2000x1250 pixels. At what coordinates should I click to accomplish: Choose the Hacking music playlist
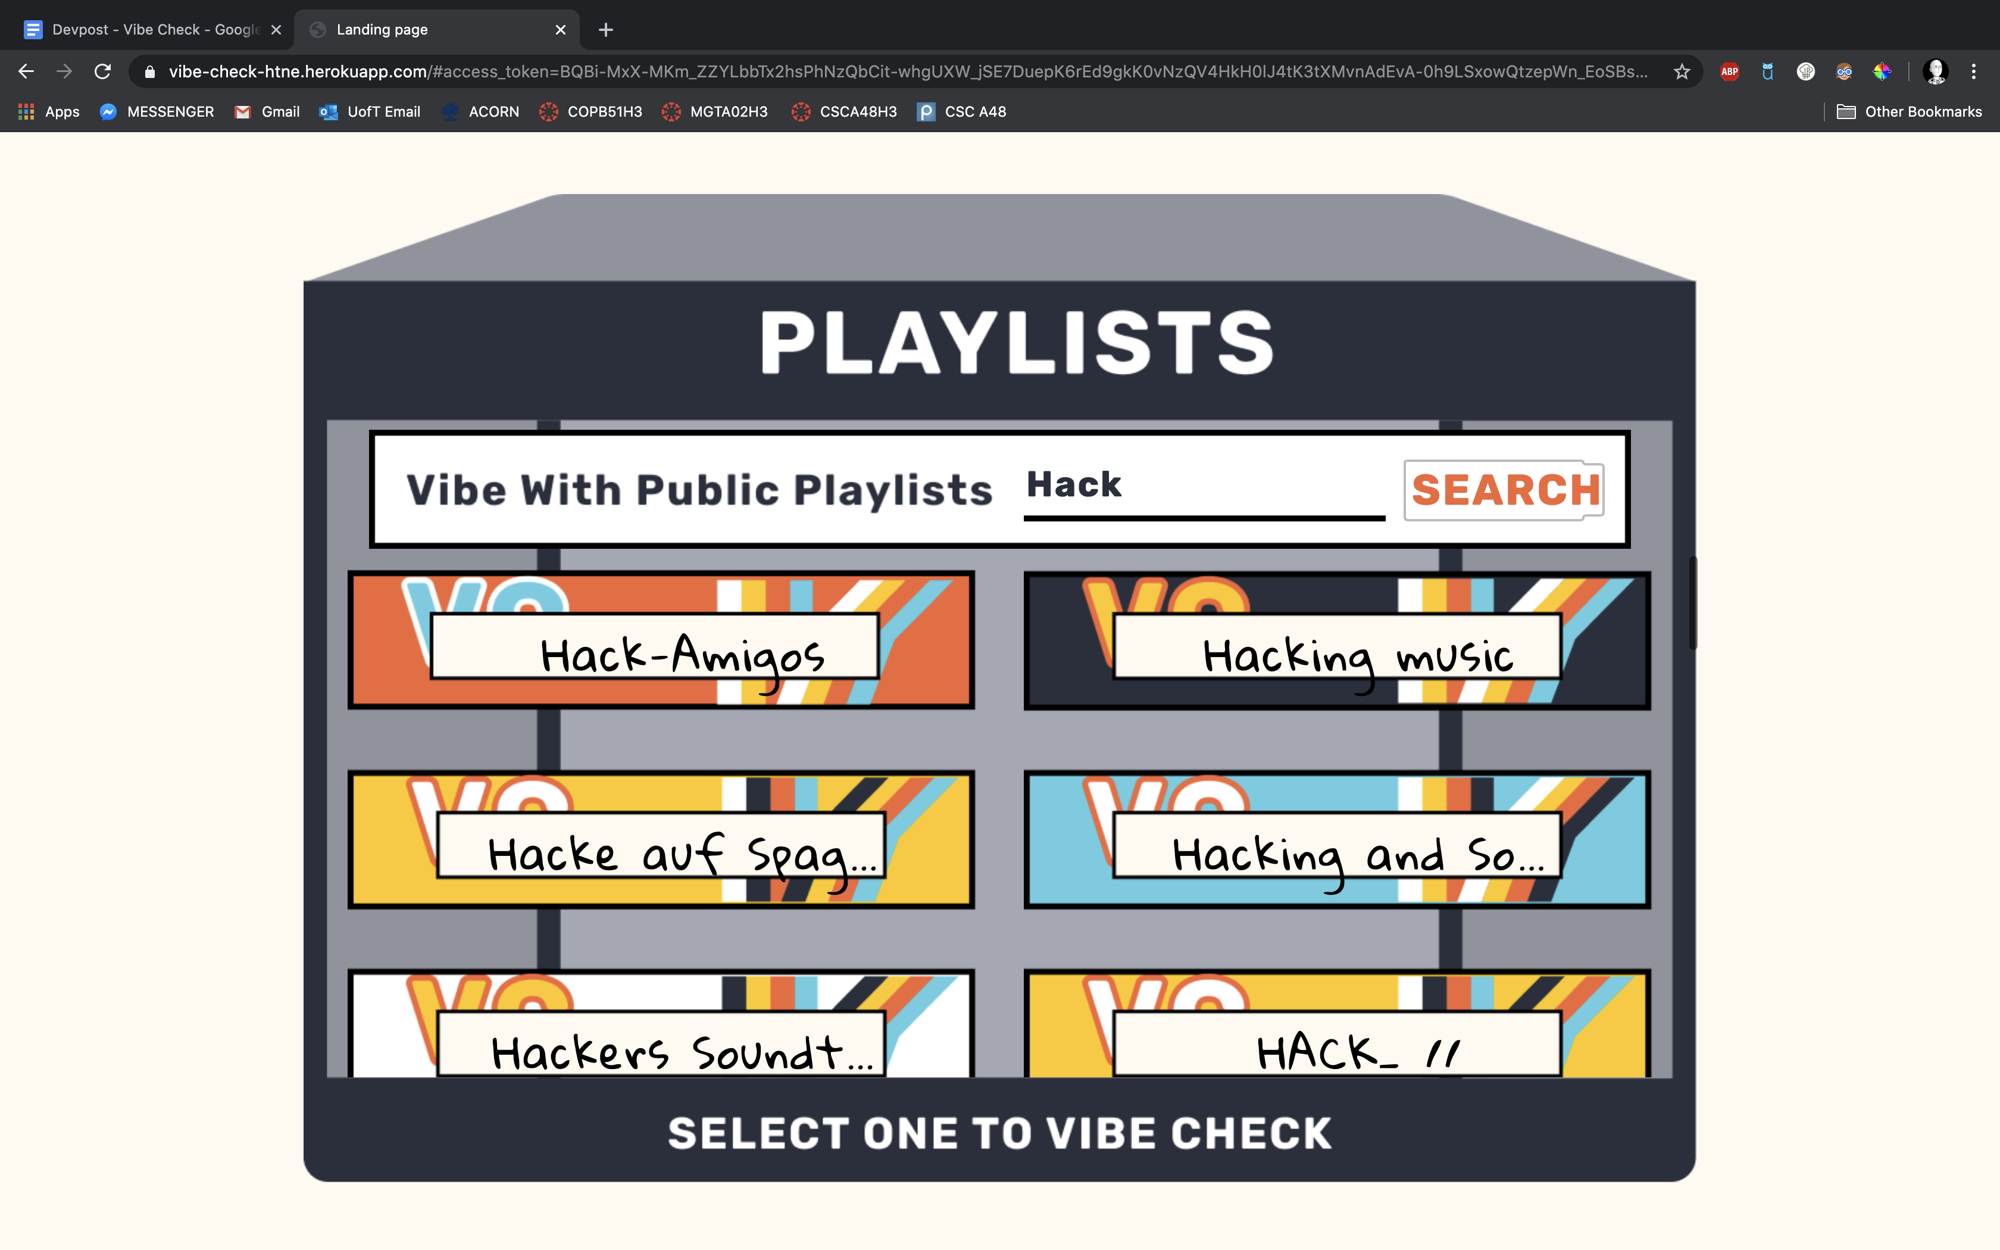[1336, 640]
